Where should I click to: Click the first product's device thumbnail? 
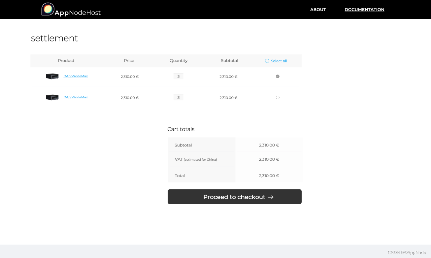coord(52,76)
